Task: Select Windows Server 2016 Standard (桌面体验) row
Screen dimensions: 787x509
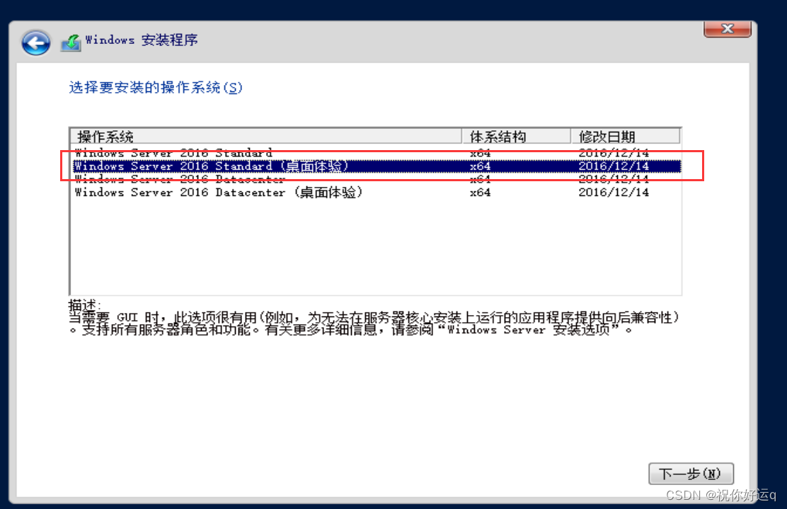Action: pos(377,166)
